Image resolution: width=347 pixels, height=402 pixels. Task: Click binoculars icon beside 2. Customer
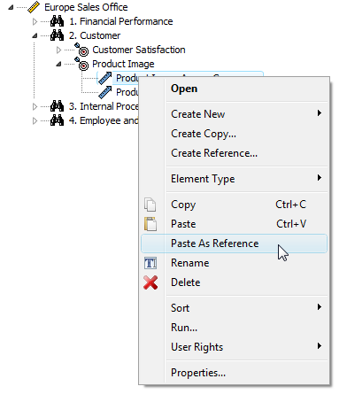pyautogui.click(x=57, y=35)
